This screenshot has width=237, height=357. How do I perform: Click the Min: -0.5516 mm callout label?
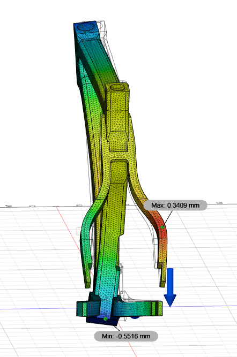click(126, 336)
